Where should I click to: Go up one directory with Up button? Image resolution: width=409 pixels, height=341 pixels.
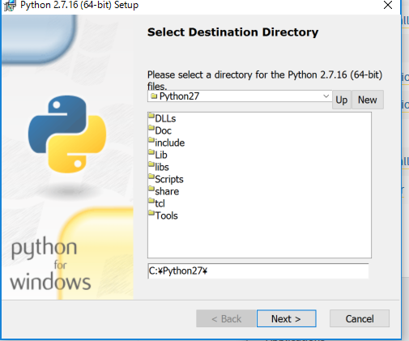point(342,100)
